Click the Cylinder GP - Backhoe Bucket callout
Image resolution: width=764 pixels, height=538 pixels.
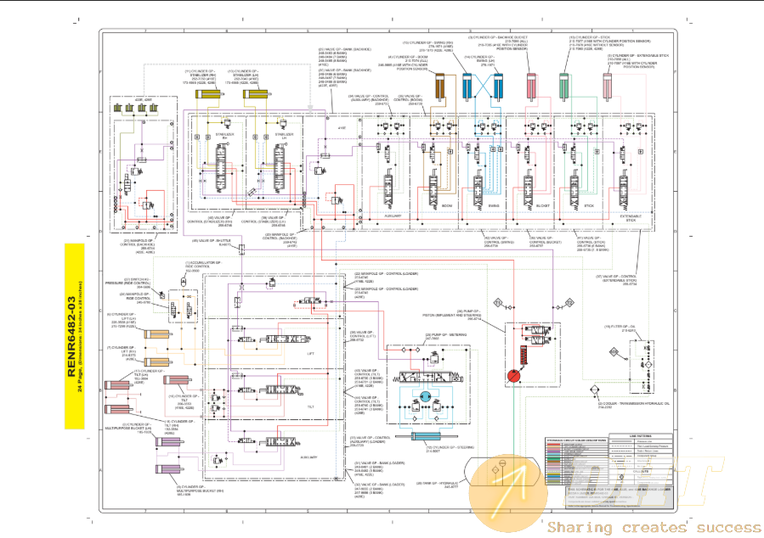click(497, 42)
